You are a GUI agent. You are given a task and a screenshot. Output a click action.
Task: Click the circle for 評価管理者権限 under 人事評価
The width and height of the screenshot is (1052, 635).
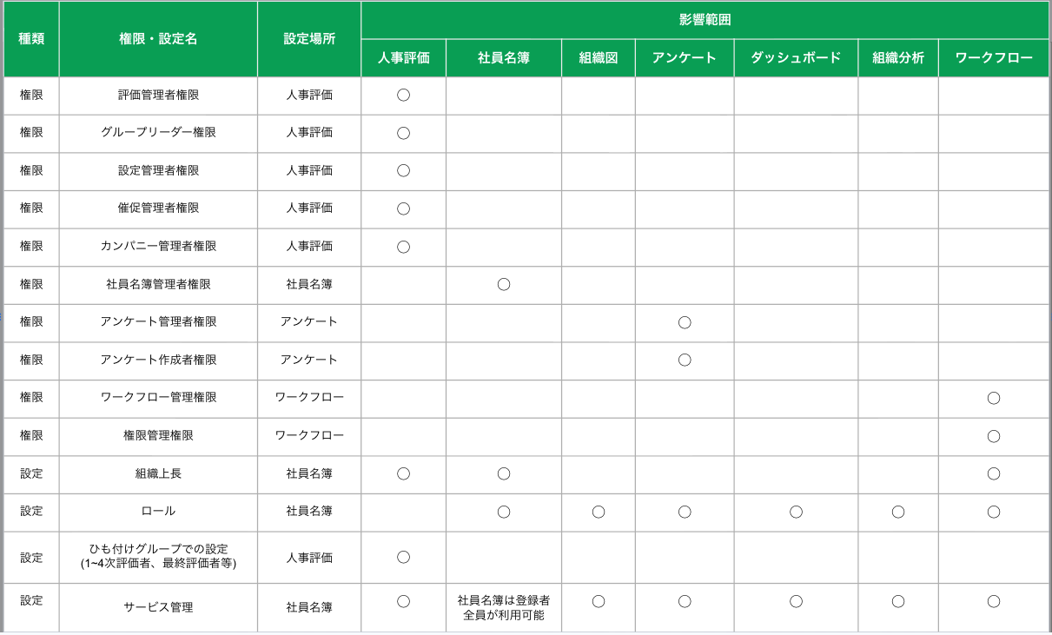pyautogui.click(x=403, y=96)
